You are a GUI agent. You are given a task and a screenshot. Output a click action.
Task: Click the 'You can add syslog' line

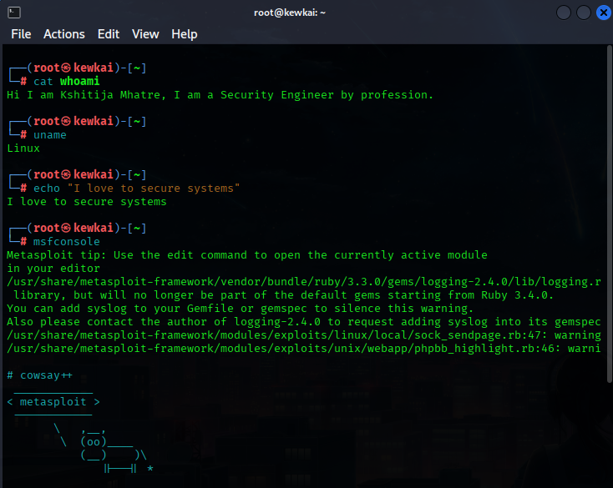240,309
